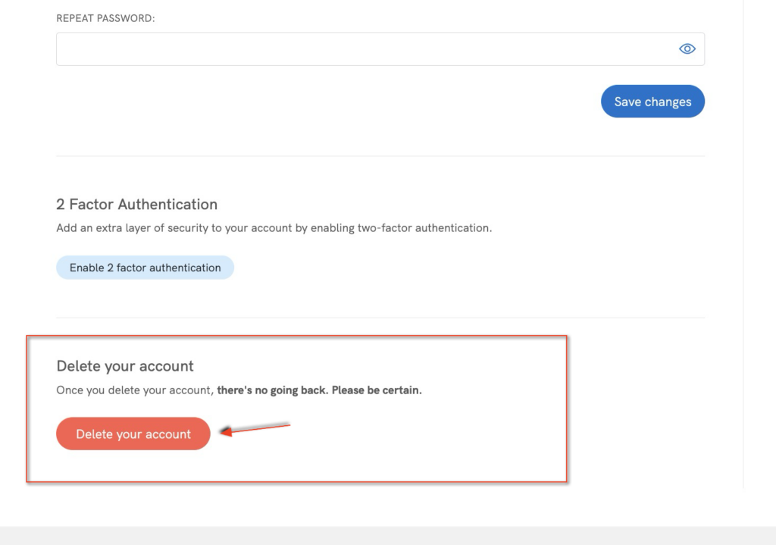776x545 pixels.
Task: Toggle repeat password visibility eye icon
Action: pos(687,49)
